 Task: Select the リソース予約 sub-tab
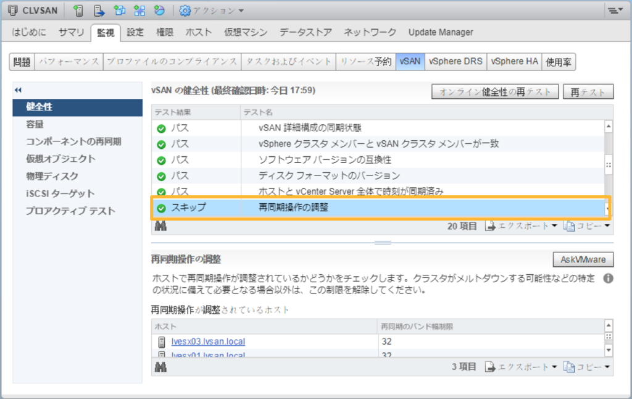pos(366,62)
